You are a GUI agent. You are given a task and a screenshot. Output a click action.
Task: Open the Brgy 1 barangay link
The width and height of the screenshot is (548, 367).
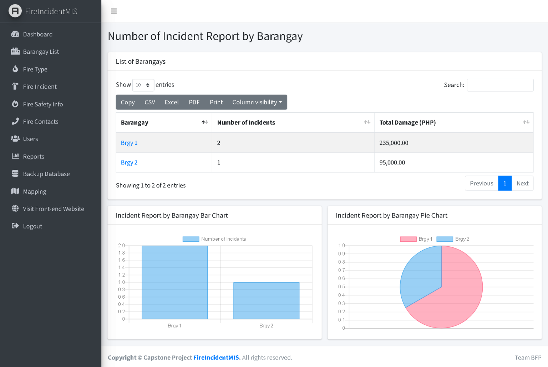coord(129,143)
